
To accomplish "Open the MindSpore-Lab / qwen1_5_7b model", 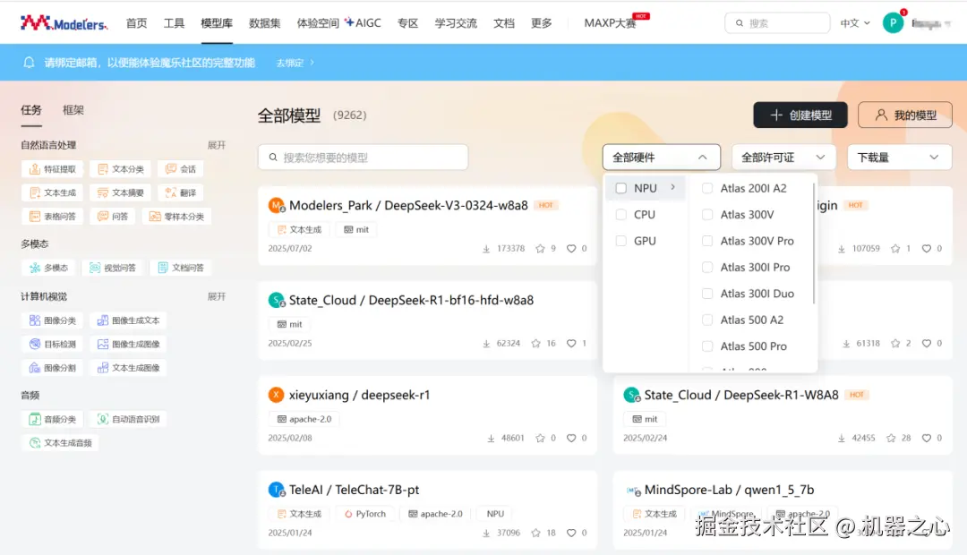I will pyautogui.click(x=729, y=490).
